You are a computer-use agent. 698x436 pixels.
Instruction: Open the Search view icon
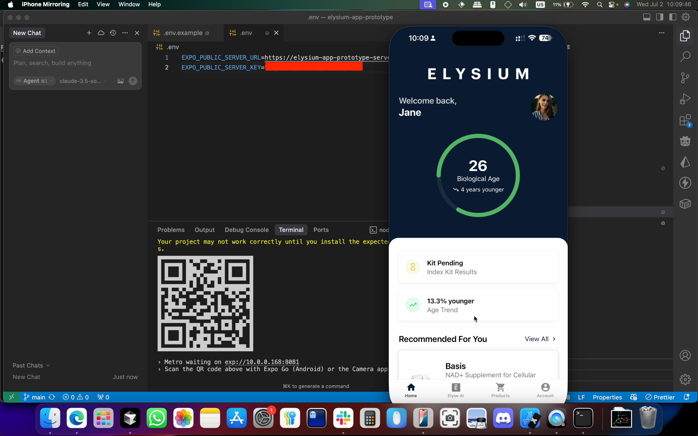(x=685, y=57)
